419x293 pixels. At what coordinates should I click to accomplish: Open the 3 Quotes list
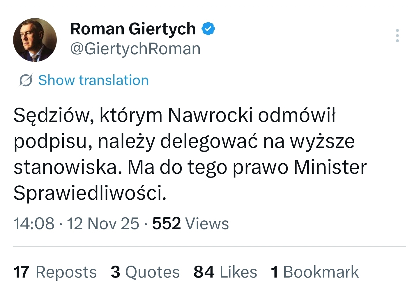[145, 272]
